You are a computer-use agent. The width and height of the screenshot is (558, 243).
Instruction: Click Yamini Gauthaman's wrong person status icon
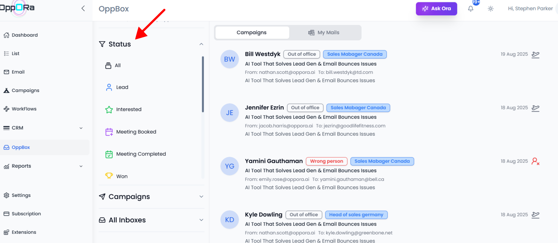[535, 161]
